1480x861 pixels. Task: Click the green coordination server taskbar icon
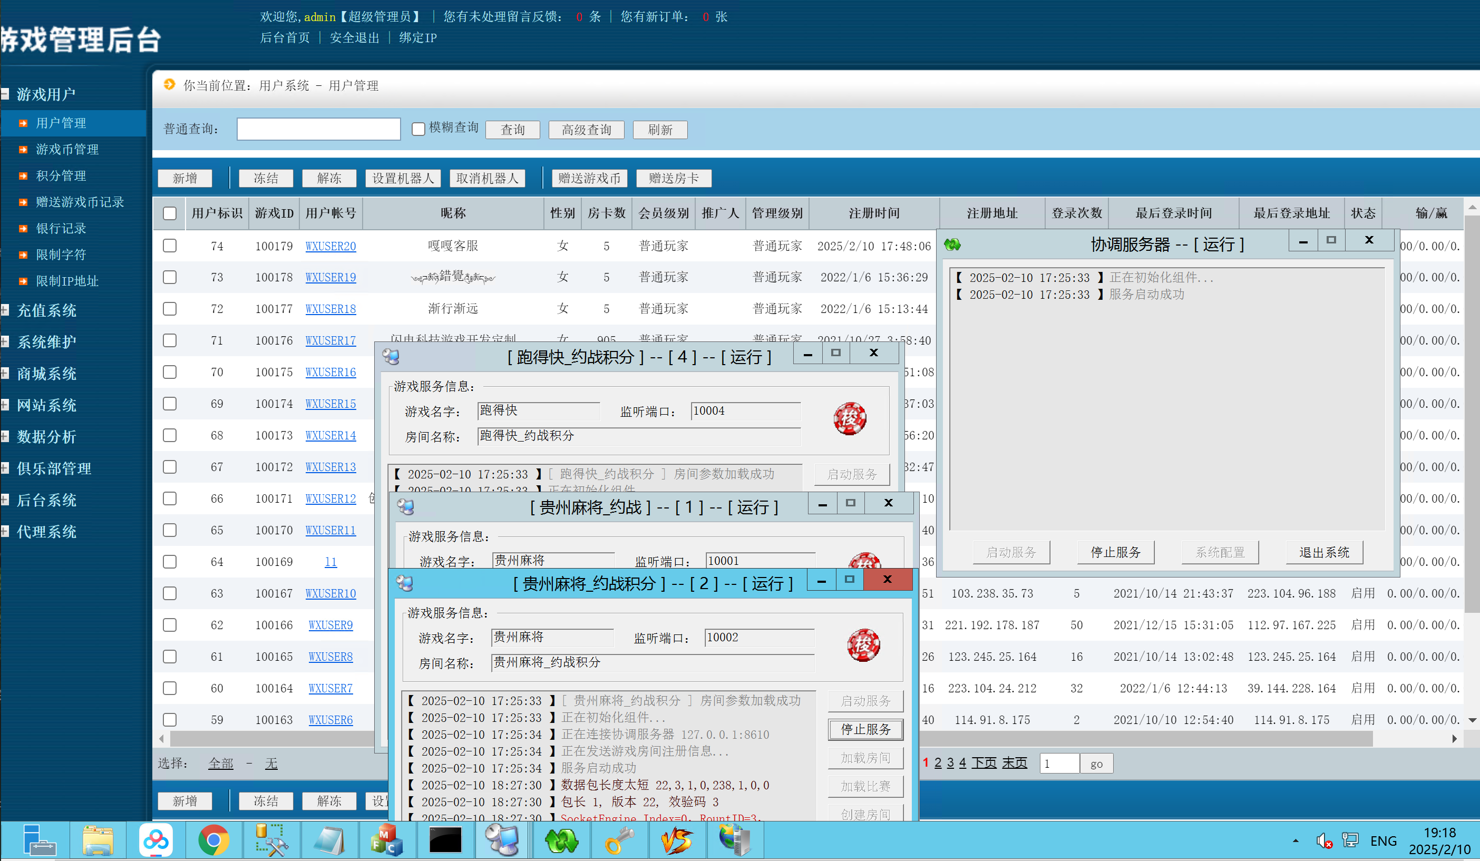[561, 840]
